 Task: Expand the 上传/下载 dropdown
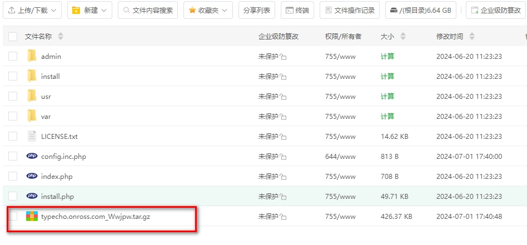[32, 10]
